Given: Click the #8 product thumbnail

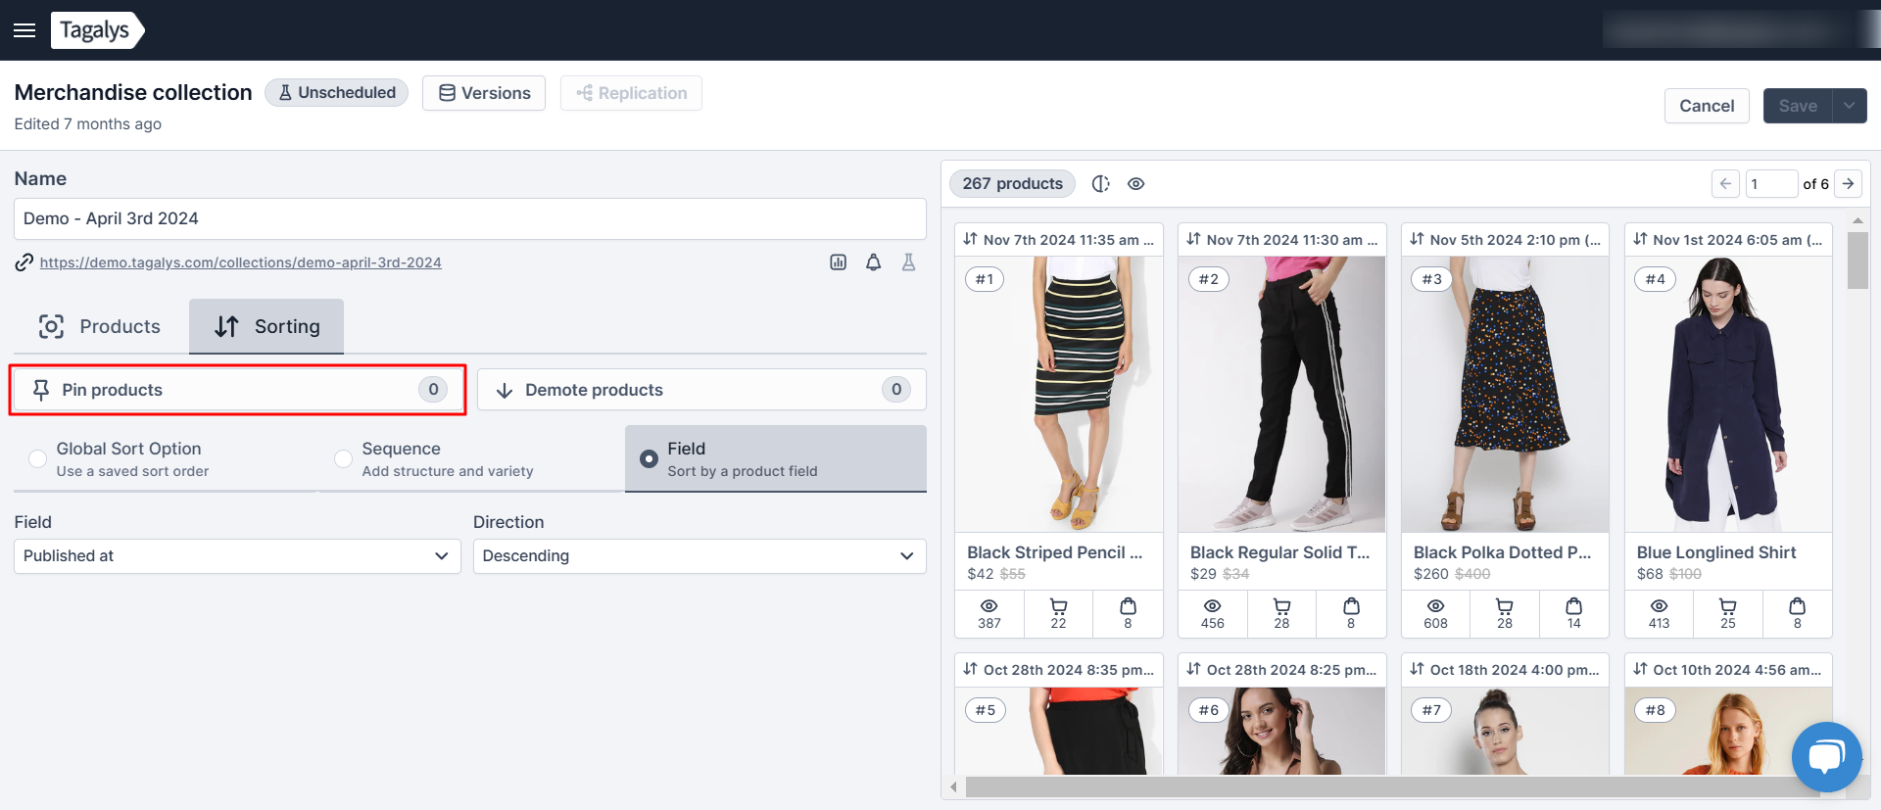Looking at the screenshot, I should tap(1729, 731).
